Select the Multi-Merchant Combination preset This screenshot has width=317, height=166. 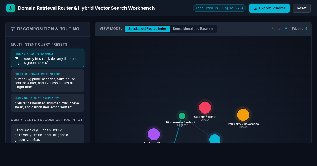click(x=48, y=80)
